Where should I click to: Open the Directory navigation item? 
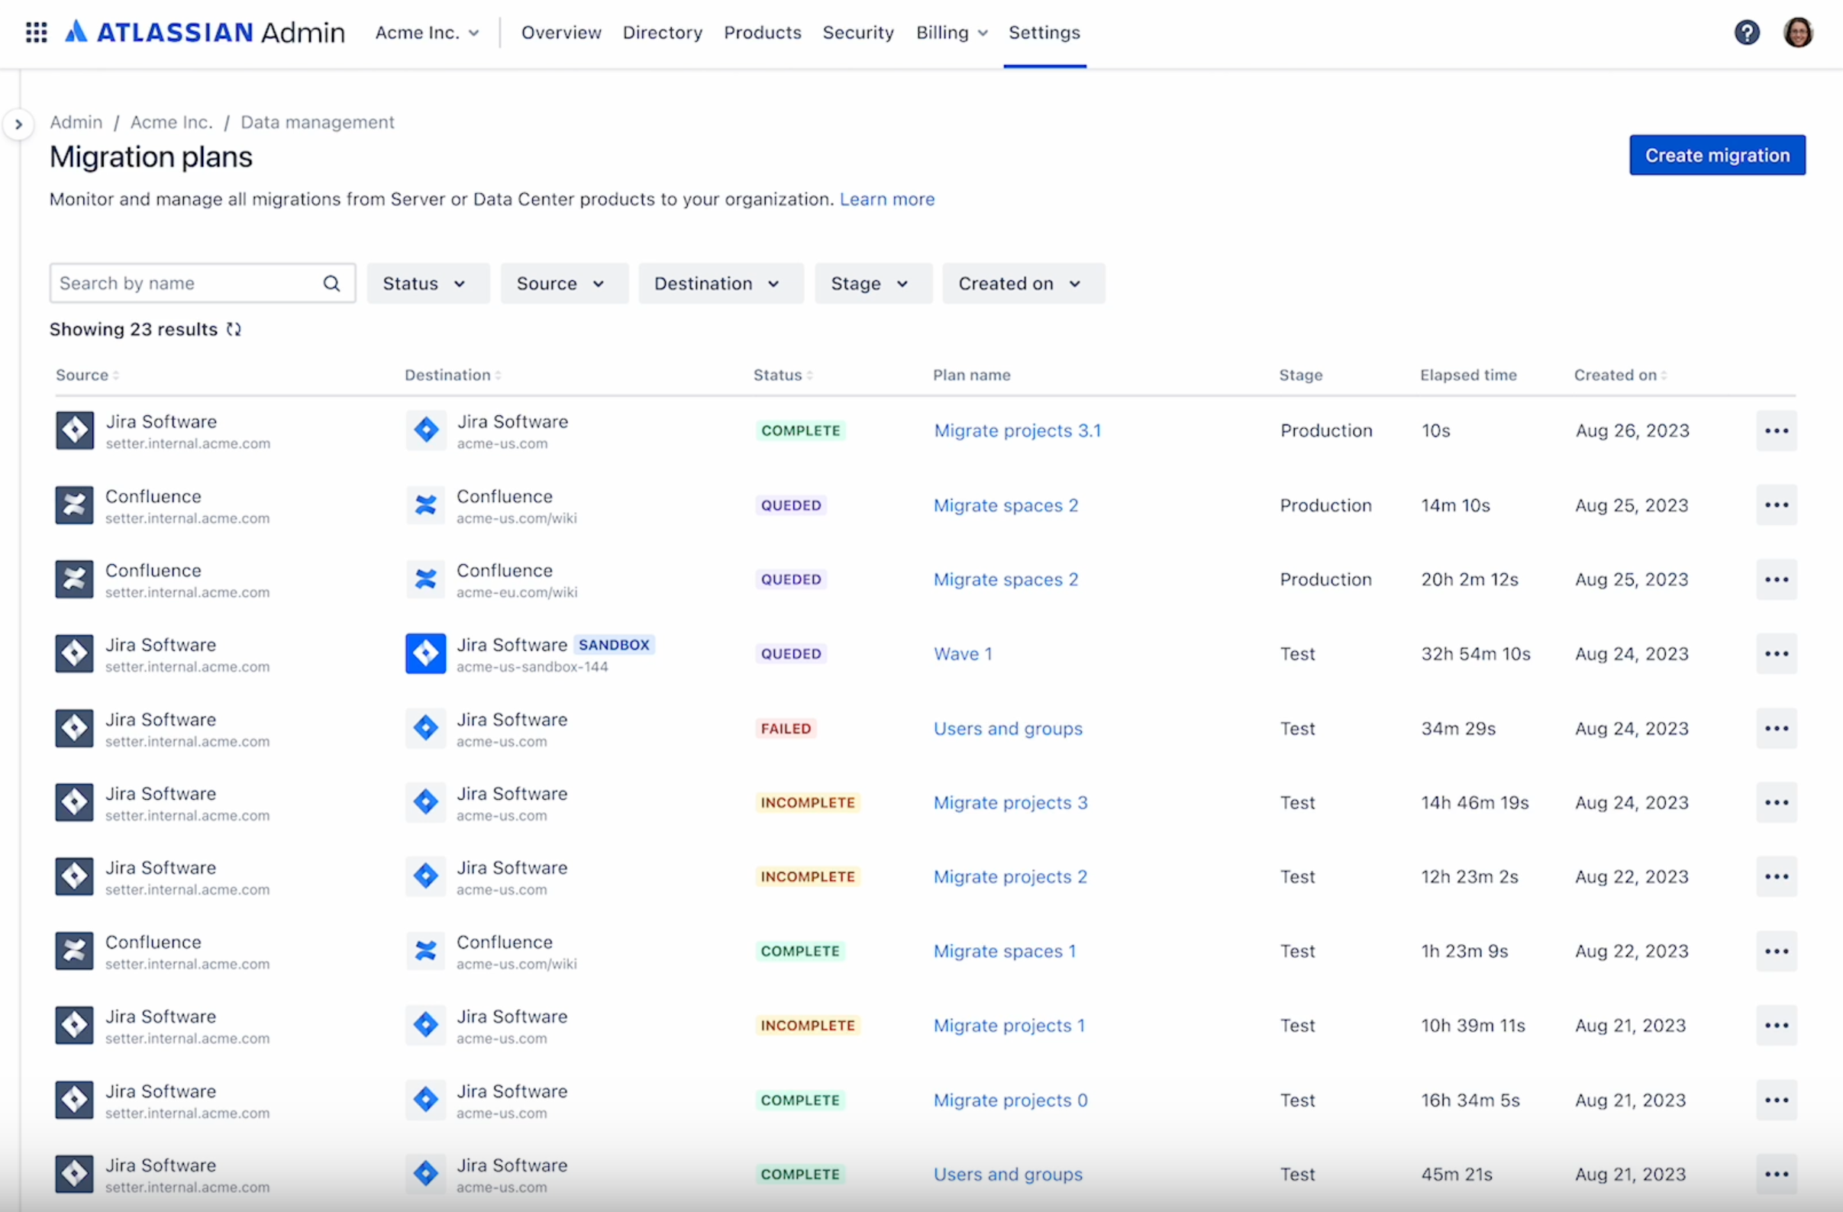coord(662,33)
